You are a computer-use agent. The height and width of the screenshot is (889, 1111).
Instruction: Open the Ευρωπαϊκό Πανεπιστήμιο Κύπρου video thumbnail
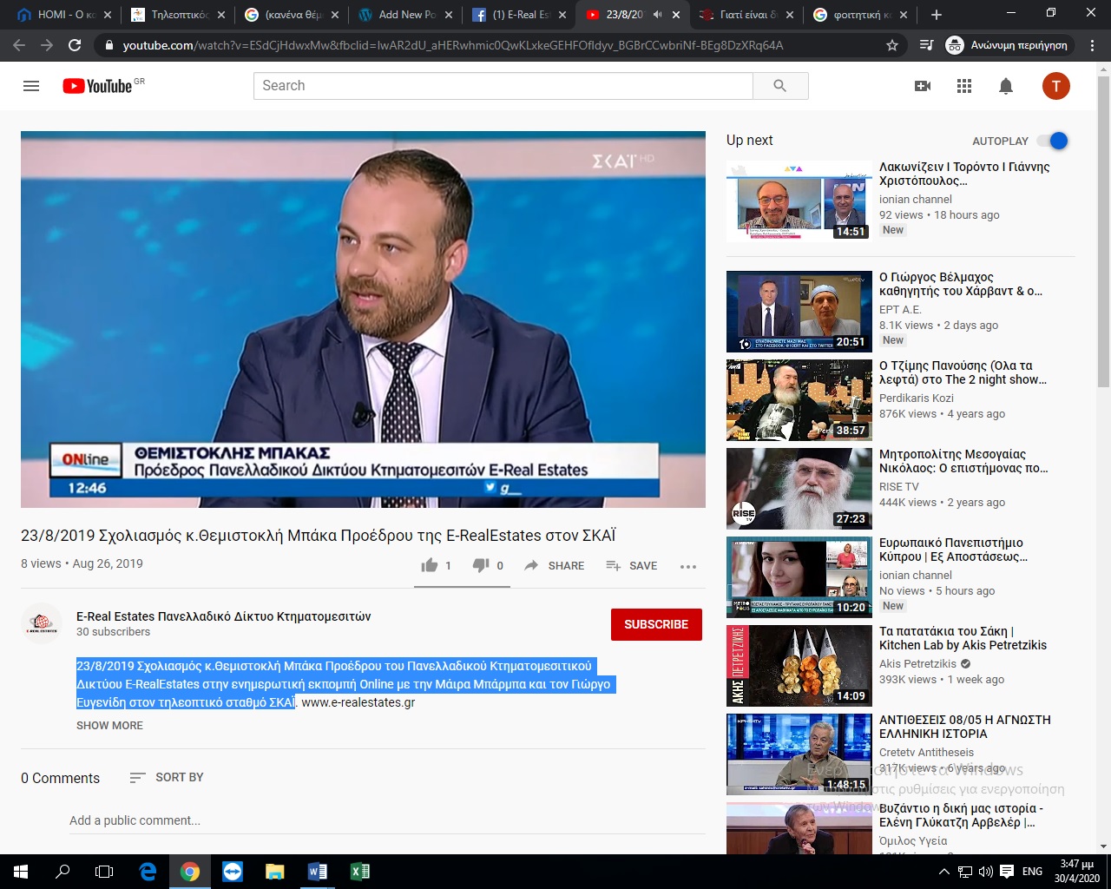tap(799, 577)
